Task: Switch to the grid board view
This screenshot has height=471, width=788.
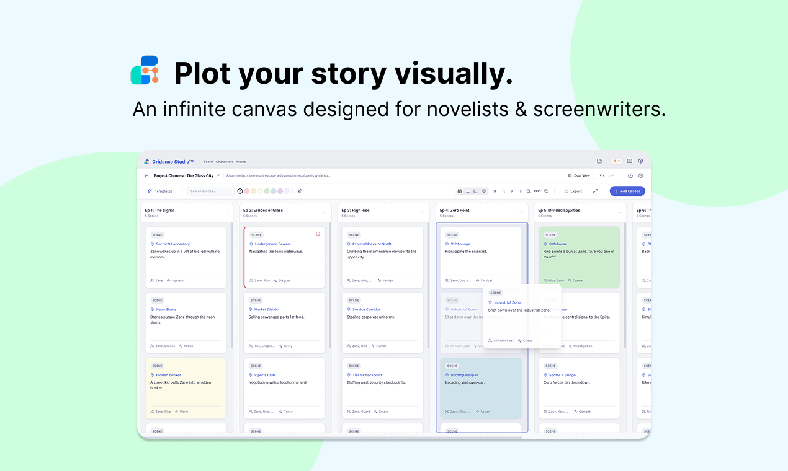Action: [x=460, y=191]
